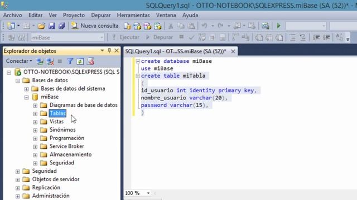Select the Objetos de servidor folder
This screenshot has height=200, width=357.
point(56,179)
